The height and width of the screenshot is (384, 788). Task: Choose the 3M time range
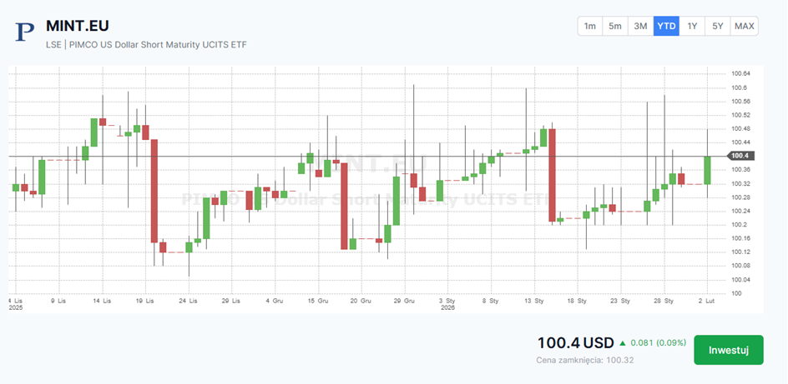point(640,26)
